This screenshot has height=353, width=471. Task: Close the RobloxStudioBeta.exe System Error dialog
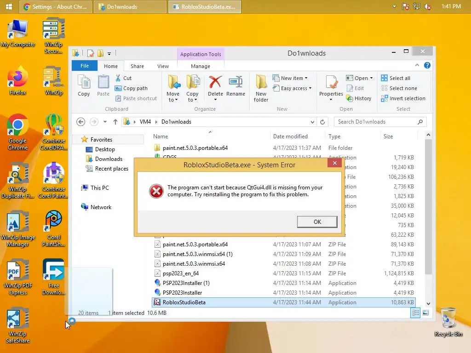[335, 163]
